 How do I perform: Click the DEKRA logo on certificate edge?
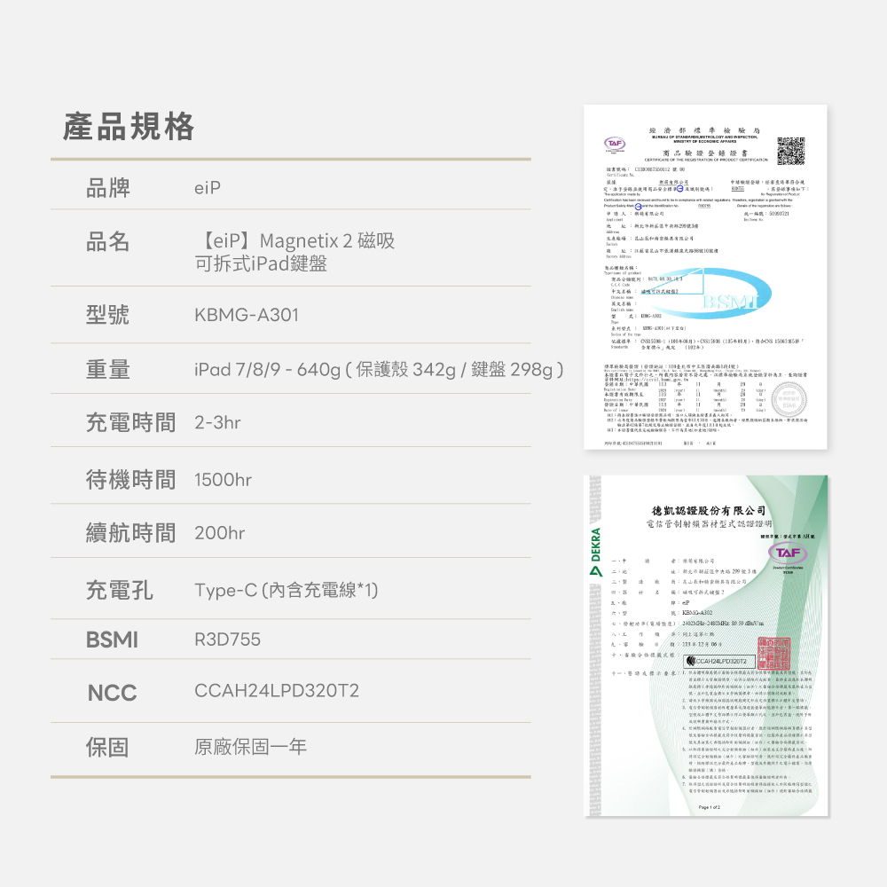coord(595,552)
